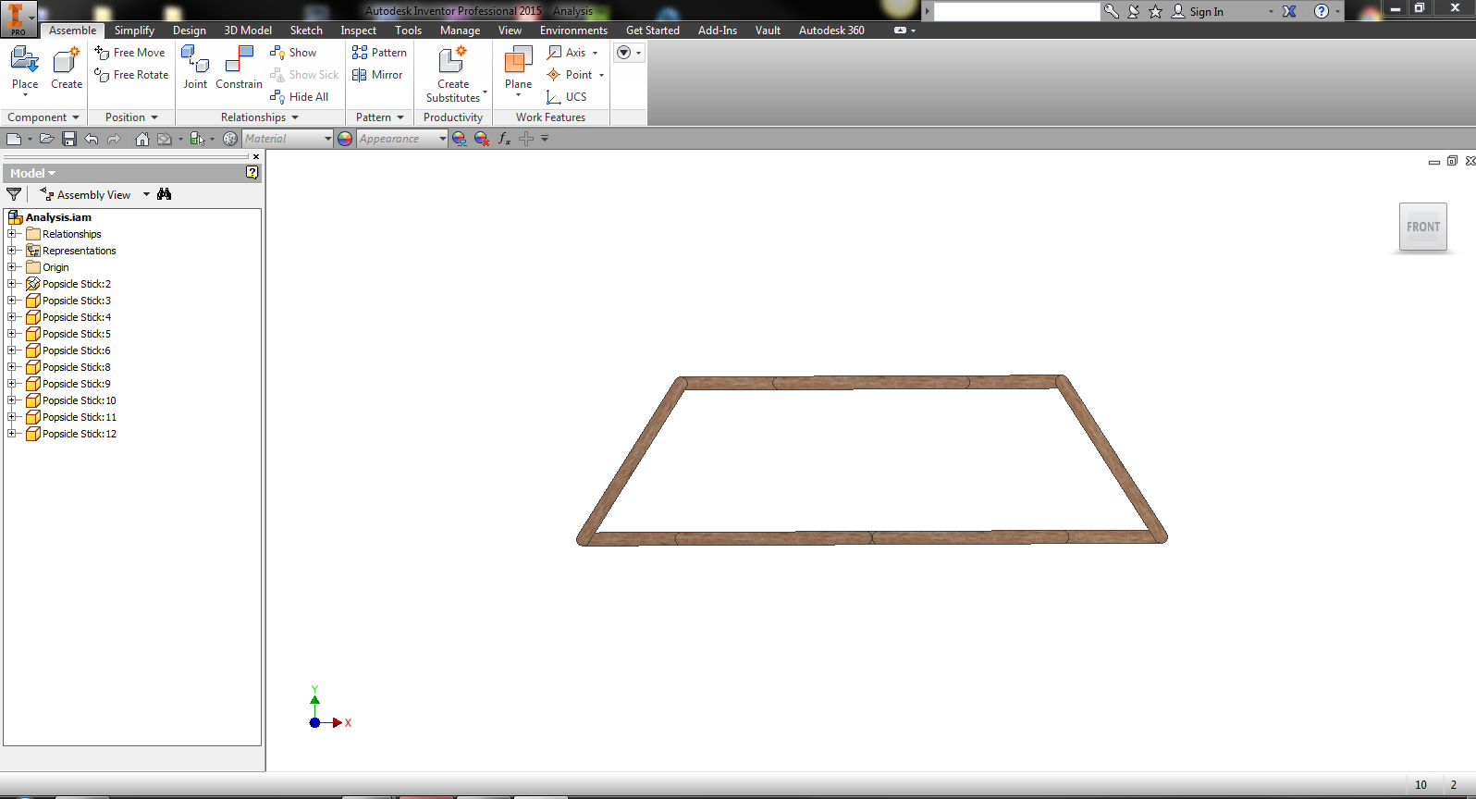Click the browser filter funnel icon
Screen dimensions: 1476x799
point(14,194)
